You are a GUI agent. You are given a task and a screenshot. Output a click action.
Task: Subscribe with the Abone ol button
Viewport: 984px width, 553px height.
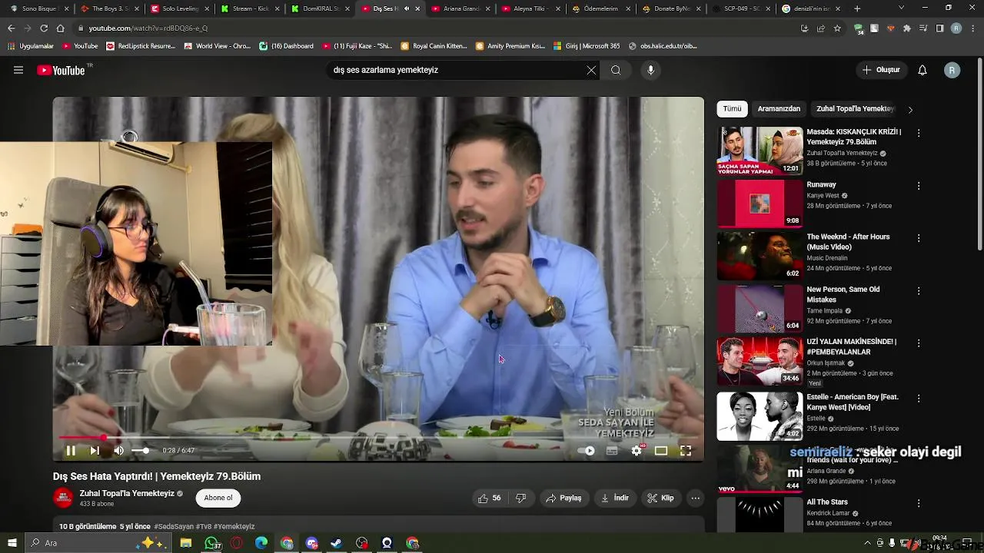click(x=218, y=498)
